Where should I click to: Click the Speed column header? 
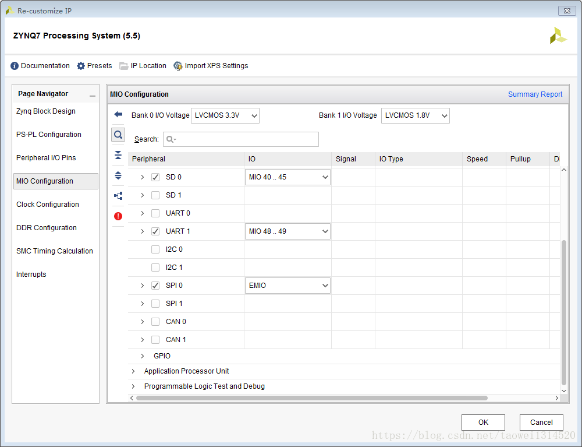point(484,159)
